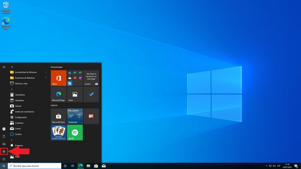The image size is (301, 169).
Task: Click the user account icon in Start sidebar
Action: click(x=4, y=129)
